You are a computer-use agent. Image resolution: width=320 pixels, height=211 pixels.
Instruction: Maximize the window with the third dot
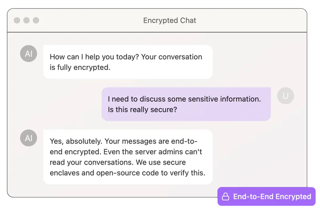[x=36, y=20]
